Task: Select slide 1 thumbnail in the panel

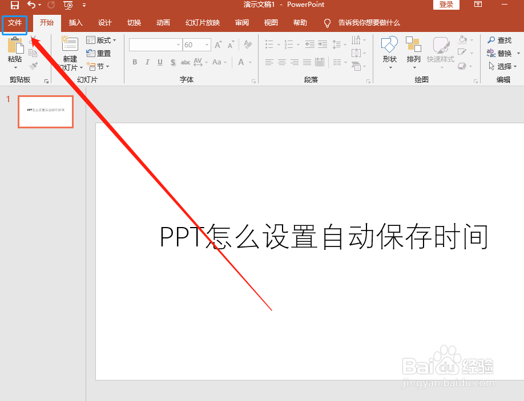Action: click(x=46, y=111)
